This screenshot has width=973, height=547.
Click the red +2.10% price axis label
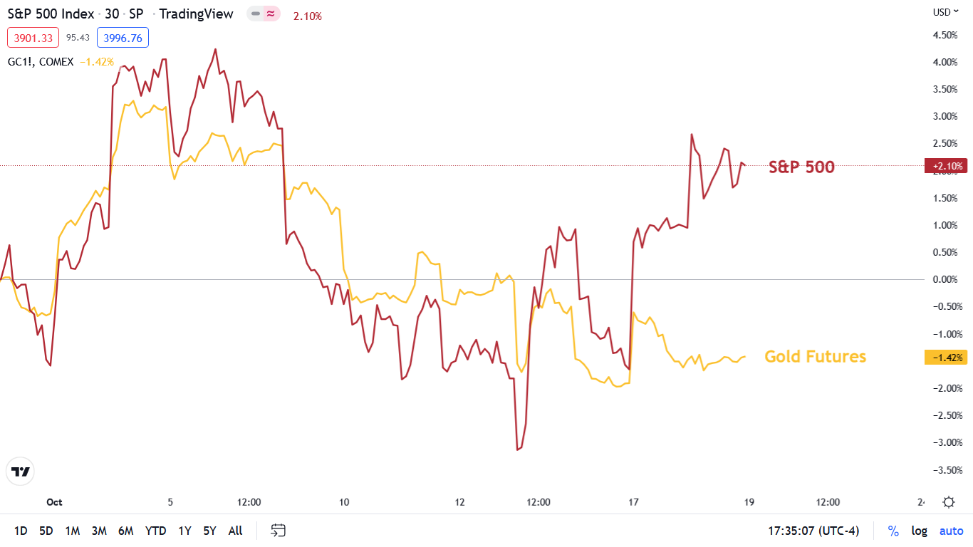946,166
